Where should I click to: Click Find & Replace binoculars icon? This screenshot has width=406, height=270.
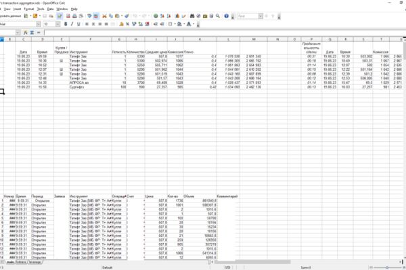point(192,16)
